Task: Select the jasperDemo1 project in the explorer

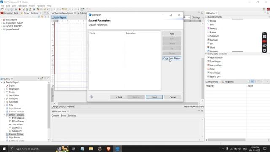Action: (x=12, y=30)
